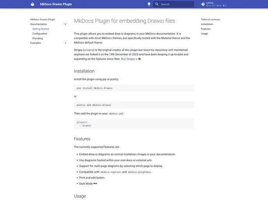Click the Support for multi page diagrams bullet

tap(121, 166)
